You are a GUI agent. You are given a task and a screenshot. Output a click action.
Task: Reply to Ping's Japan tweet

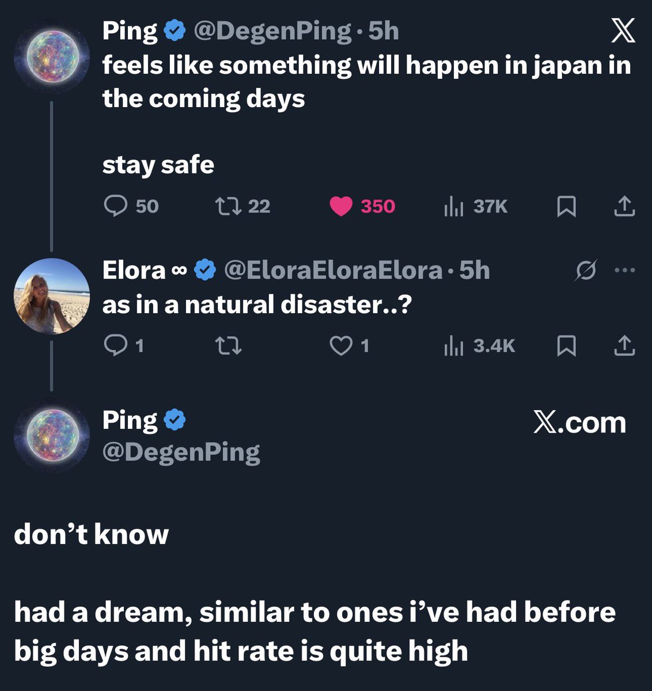point(116,206)
